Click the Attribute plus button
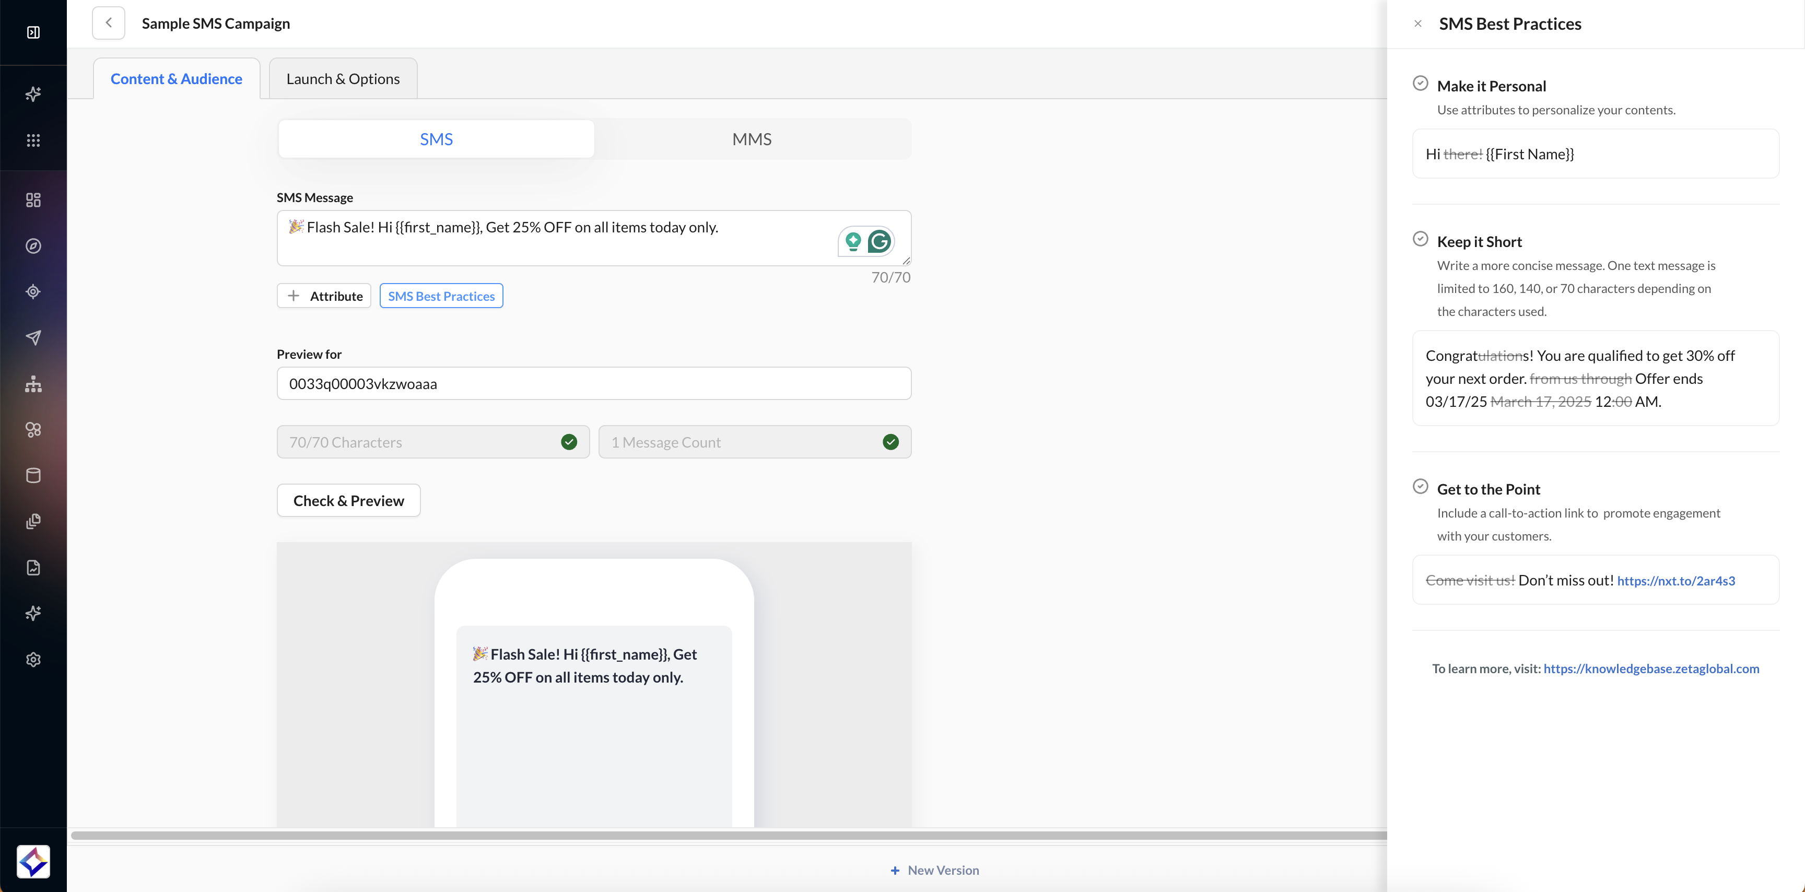 click(324, 296)
